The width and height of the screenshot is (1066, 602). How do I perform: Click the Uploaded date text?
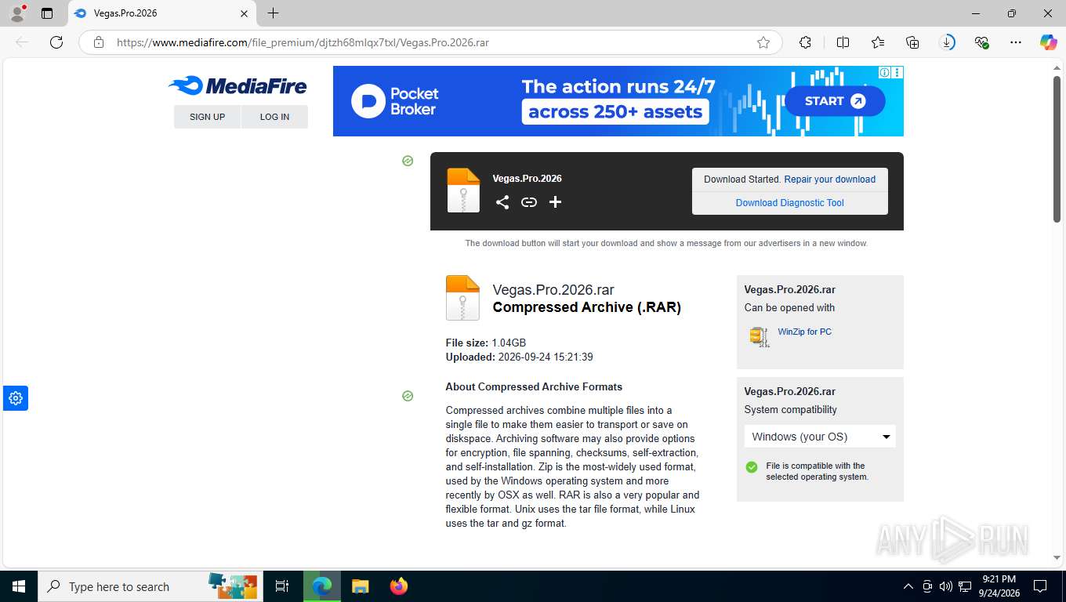(519, 357)
